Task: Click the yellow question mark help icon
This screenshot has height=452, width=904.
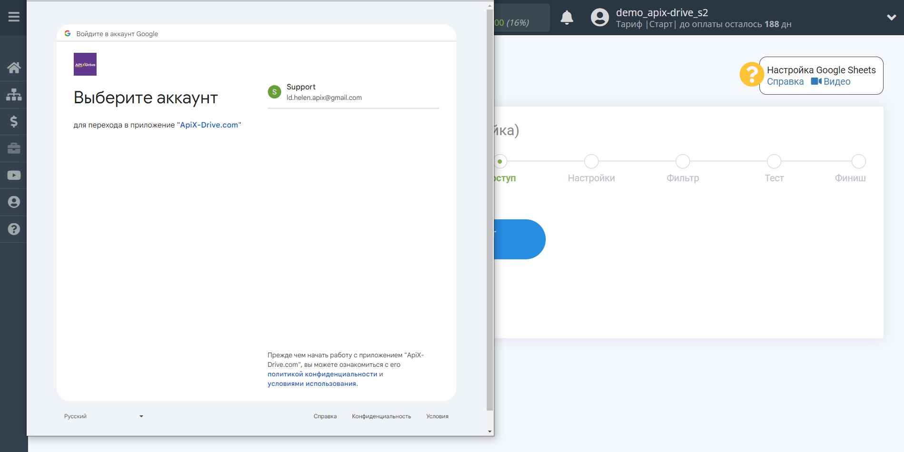Action: [751, 75]
